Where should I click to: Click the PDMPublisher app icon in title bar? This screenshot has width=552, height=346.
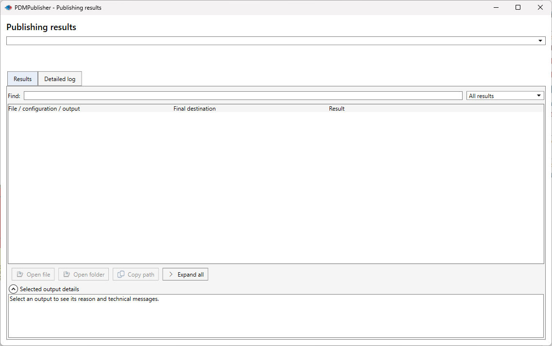[8, 7]
